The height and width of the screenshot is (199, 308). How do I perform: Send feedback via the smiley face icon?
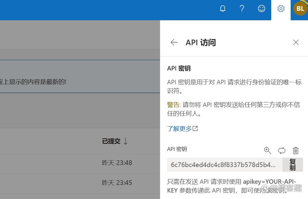pyautogui.click(x=262, y=8)
